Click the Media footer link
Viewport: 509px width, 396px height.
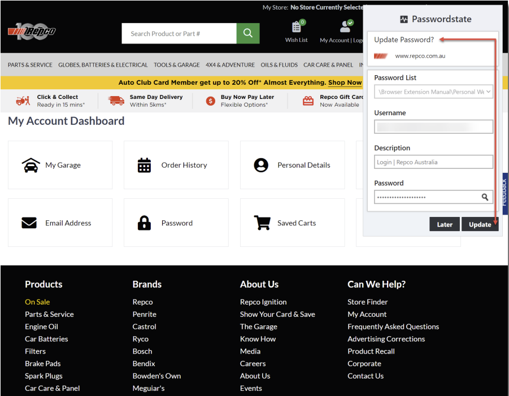coord(250,351)
